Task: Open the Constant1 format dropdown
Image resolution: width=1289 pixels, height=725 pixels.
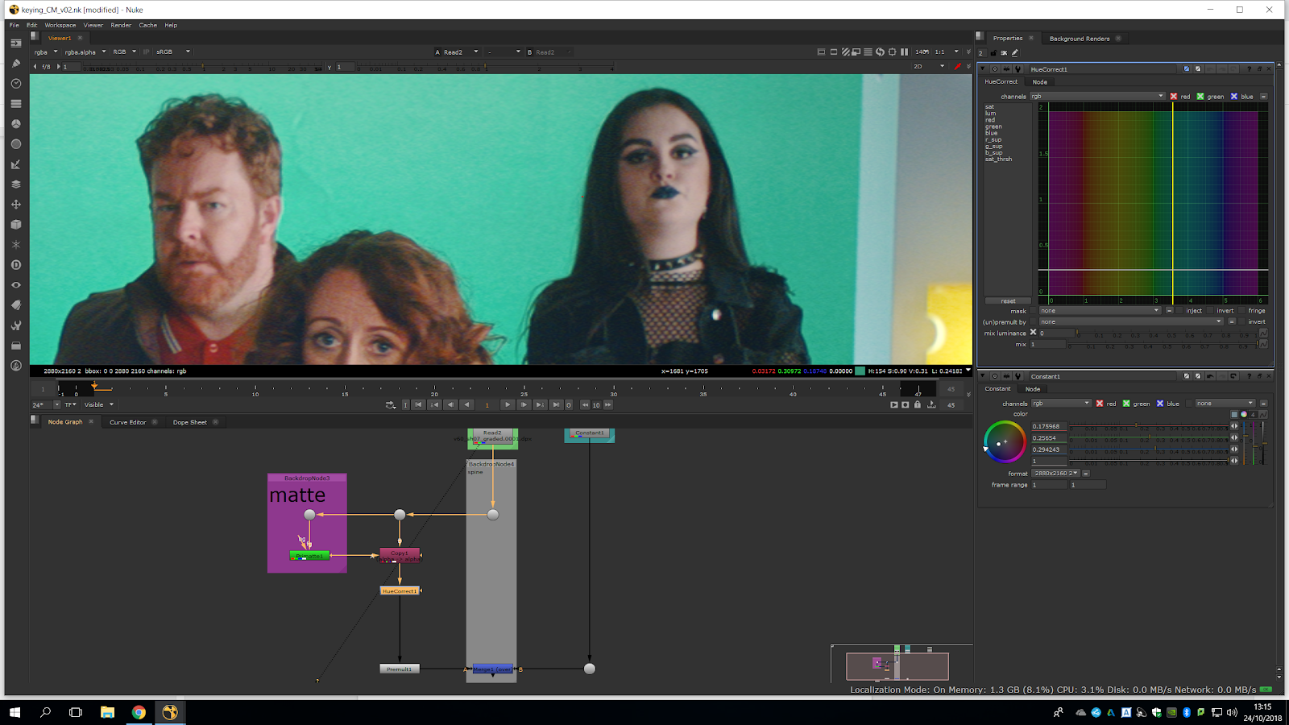Action: pos(1055,473)
